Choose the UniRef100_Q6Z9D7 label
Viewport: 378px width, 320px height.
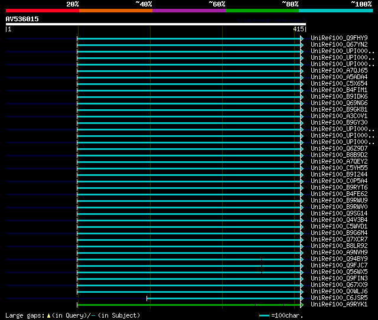click(x=339, y=149)
